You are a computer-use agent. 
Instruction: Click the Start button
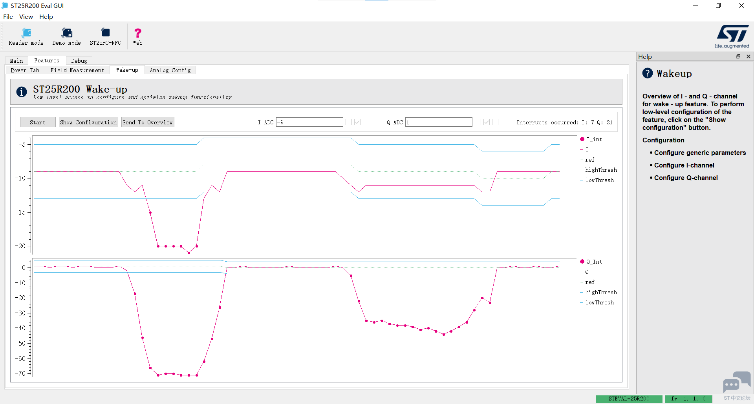[x=38, y=122]
